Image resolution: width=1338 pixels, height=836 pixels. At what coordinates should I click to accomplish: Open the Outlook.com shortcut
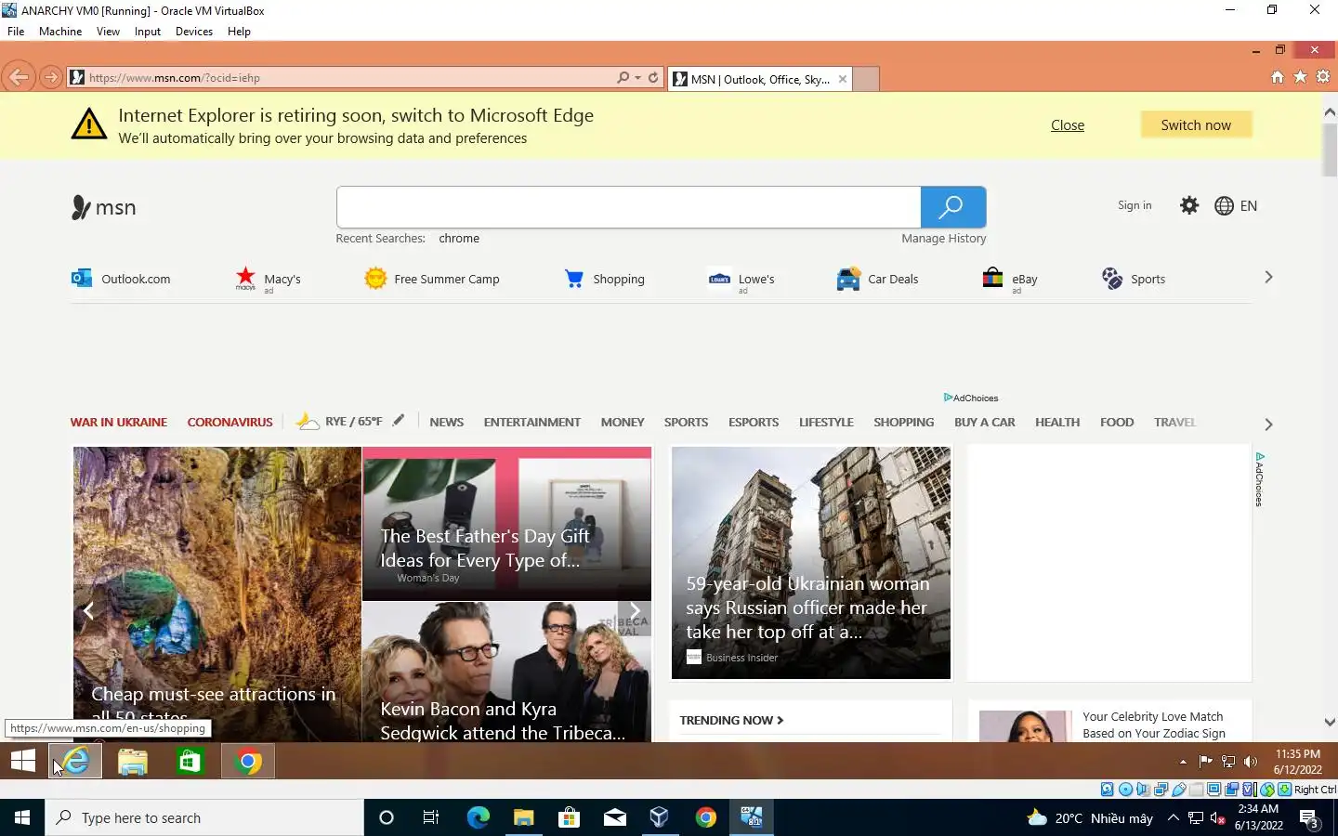pyautogui.click(x=121, y=279)
